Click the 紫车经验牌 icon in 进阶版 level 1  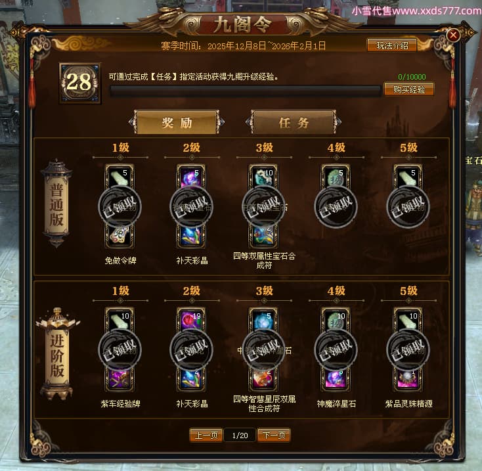120,380
